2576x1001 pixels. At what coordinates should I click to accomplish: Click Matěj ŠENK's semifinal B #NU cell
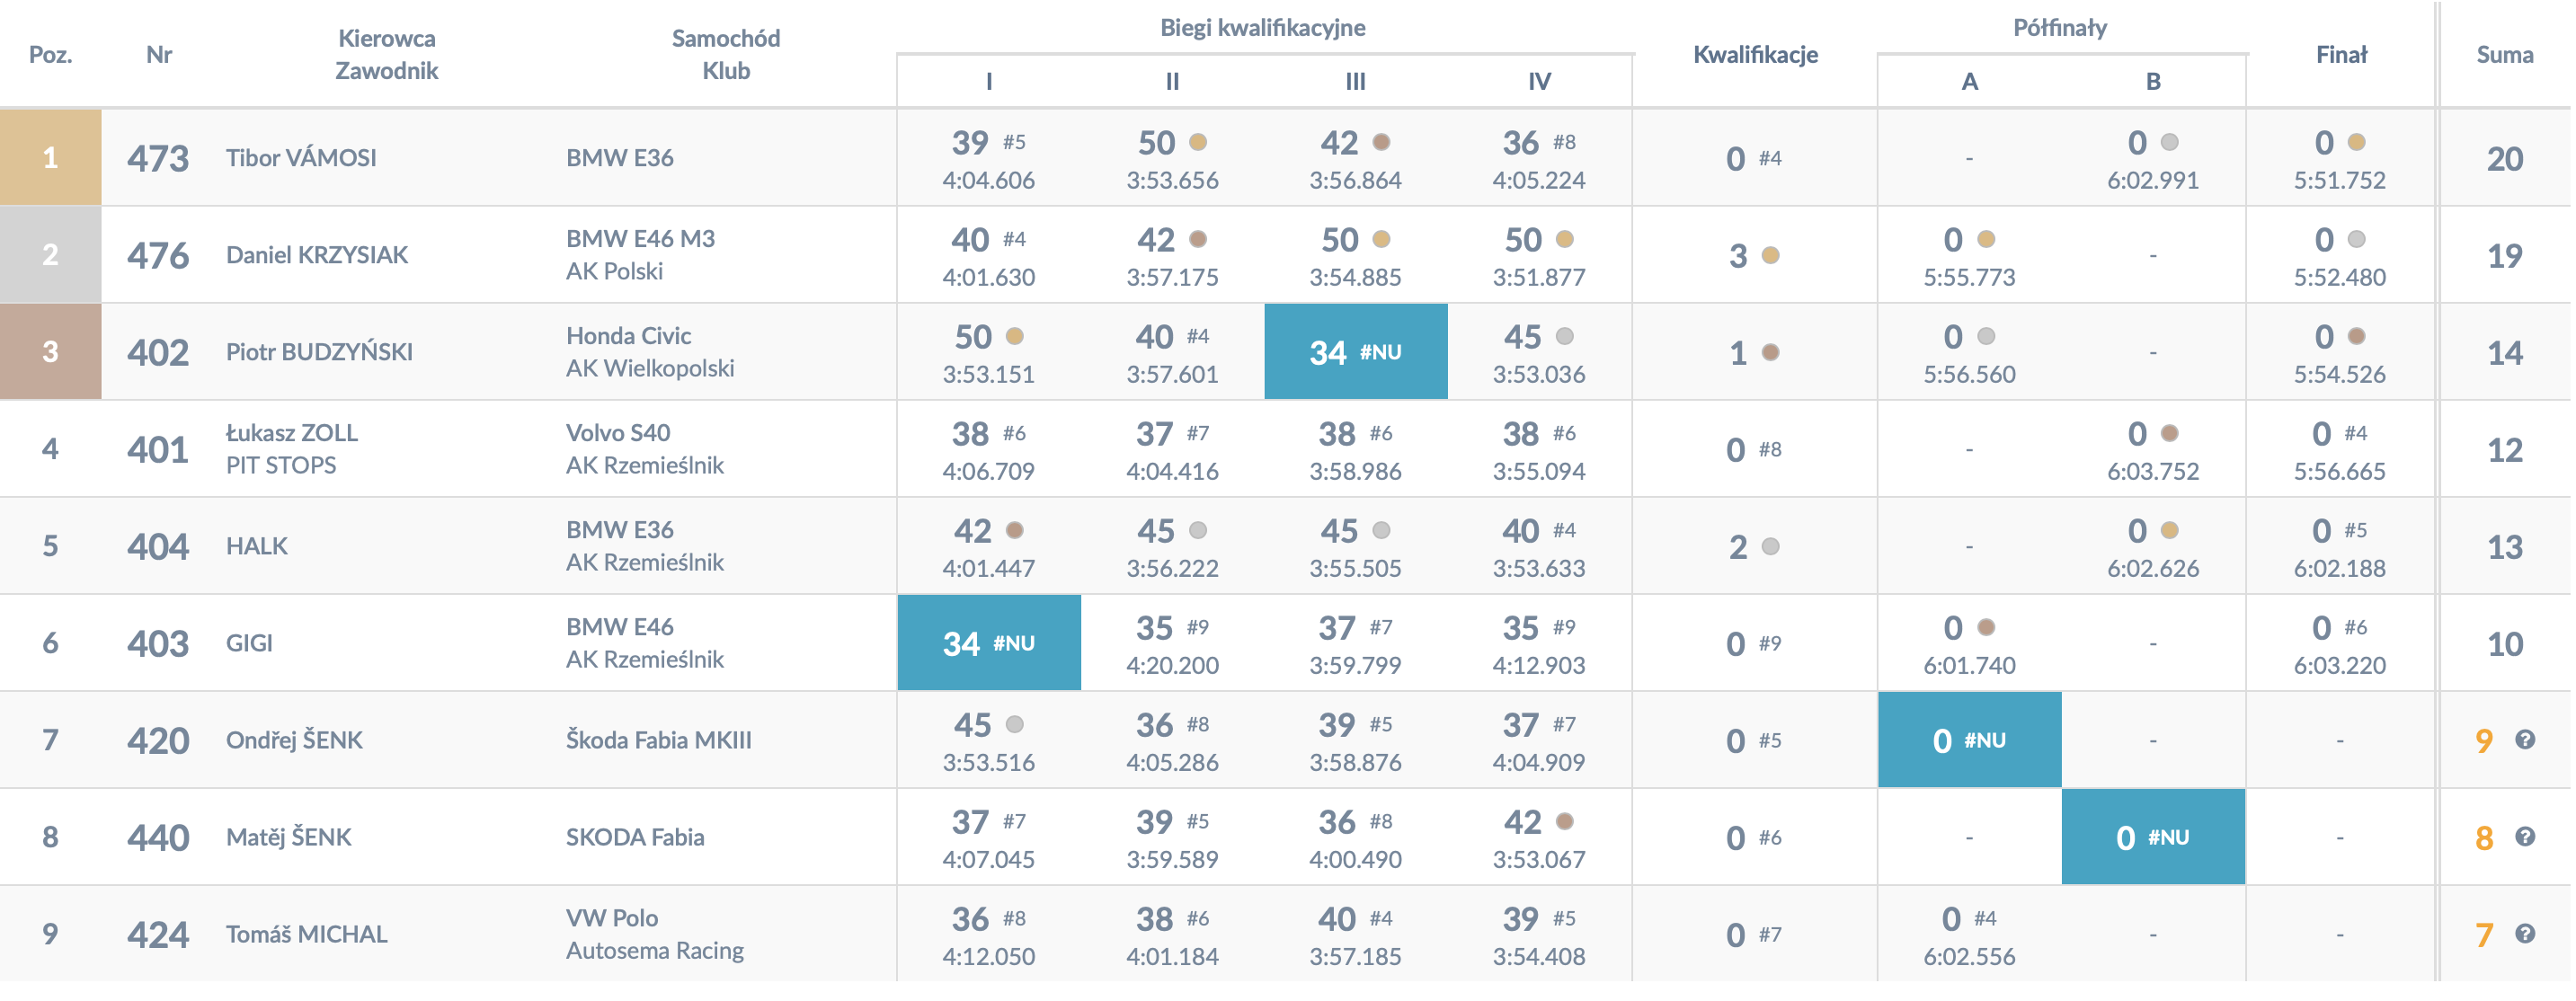tap(2152, 837)
